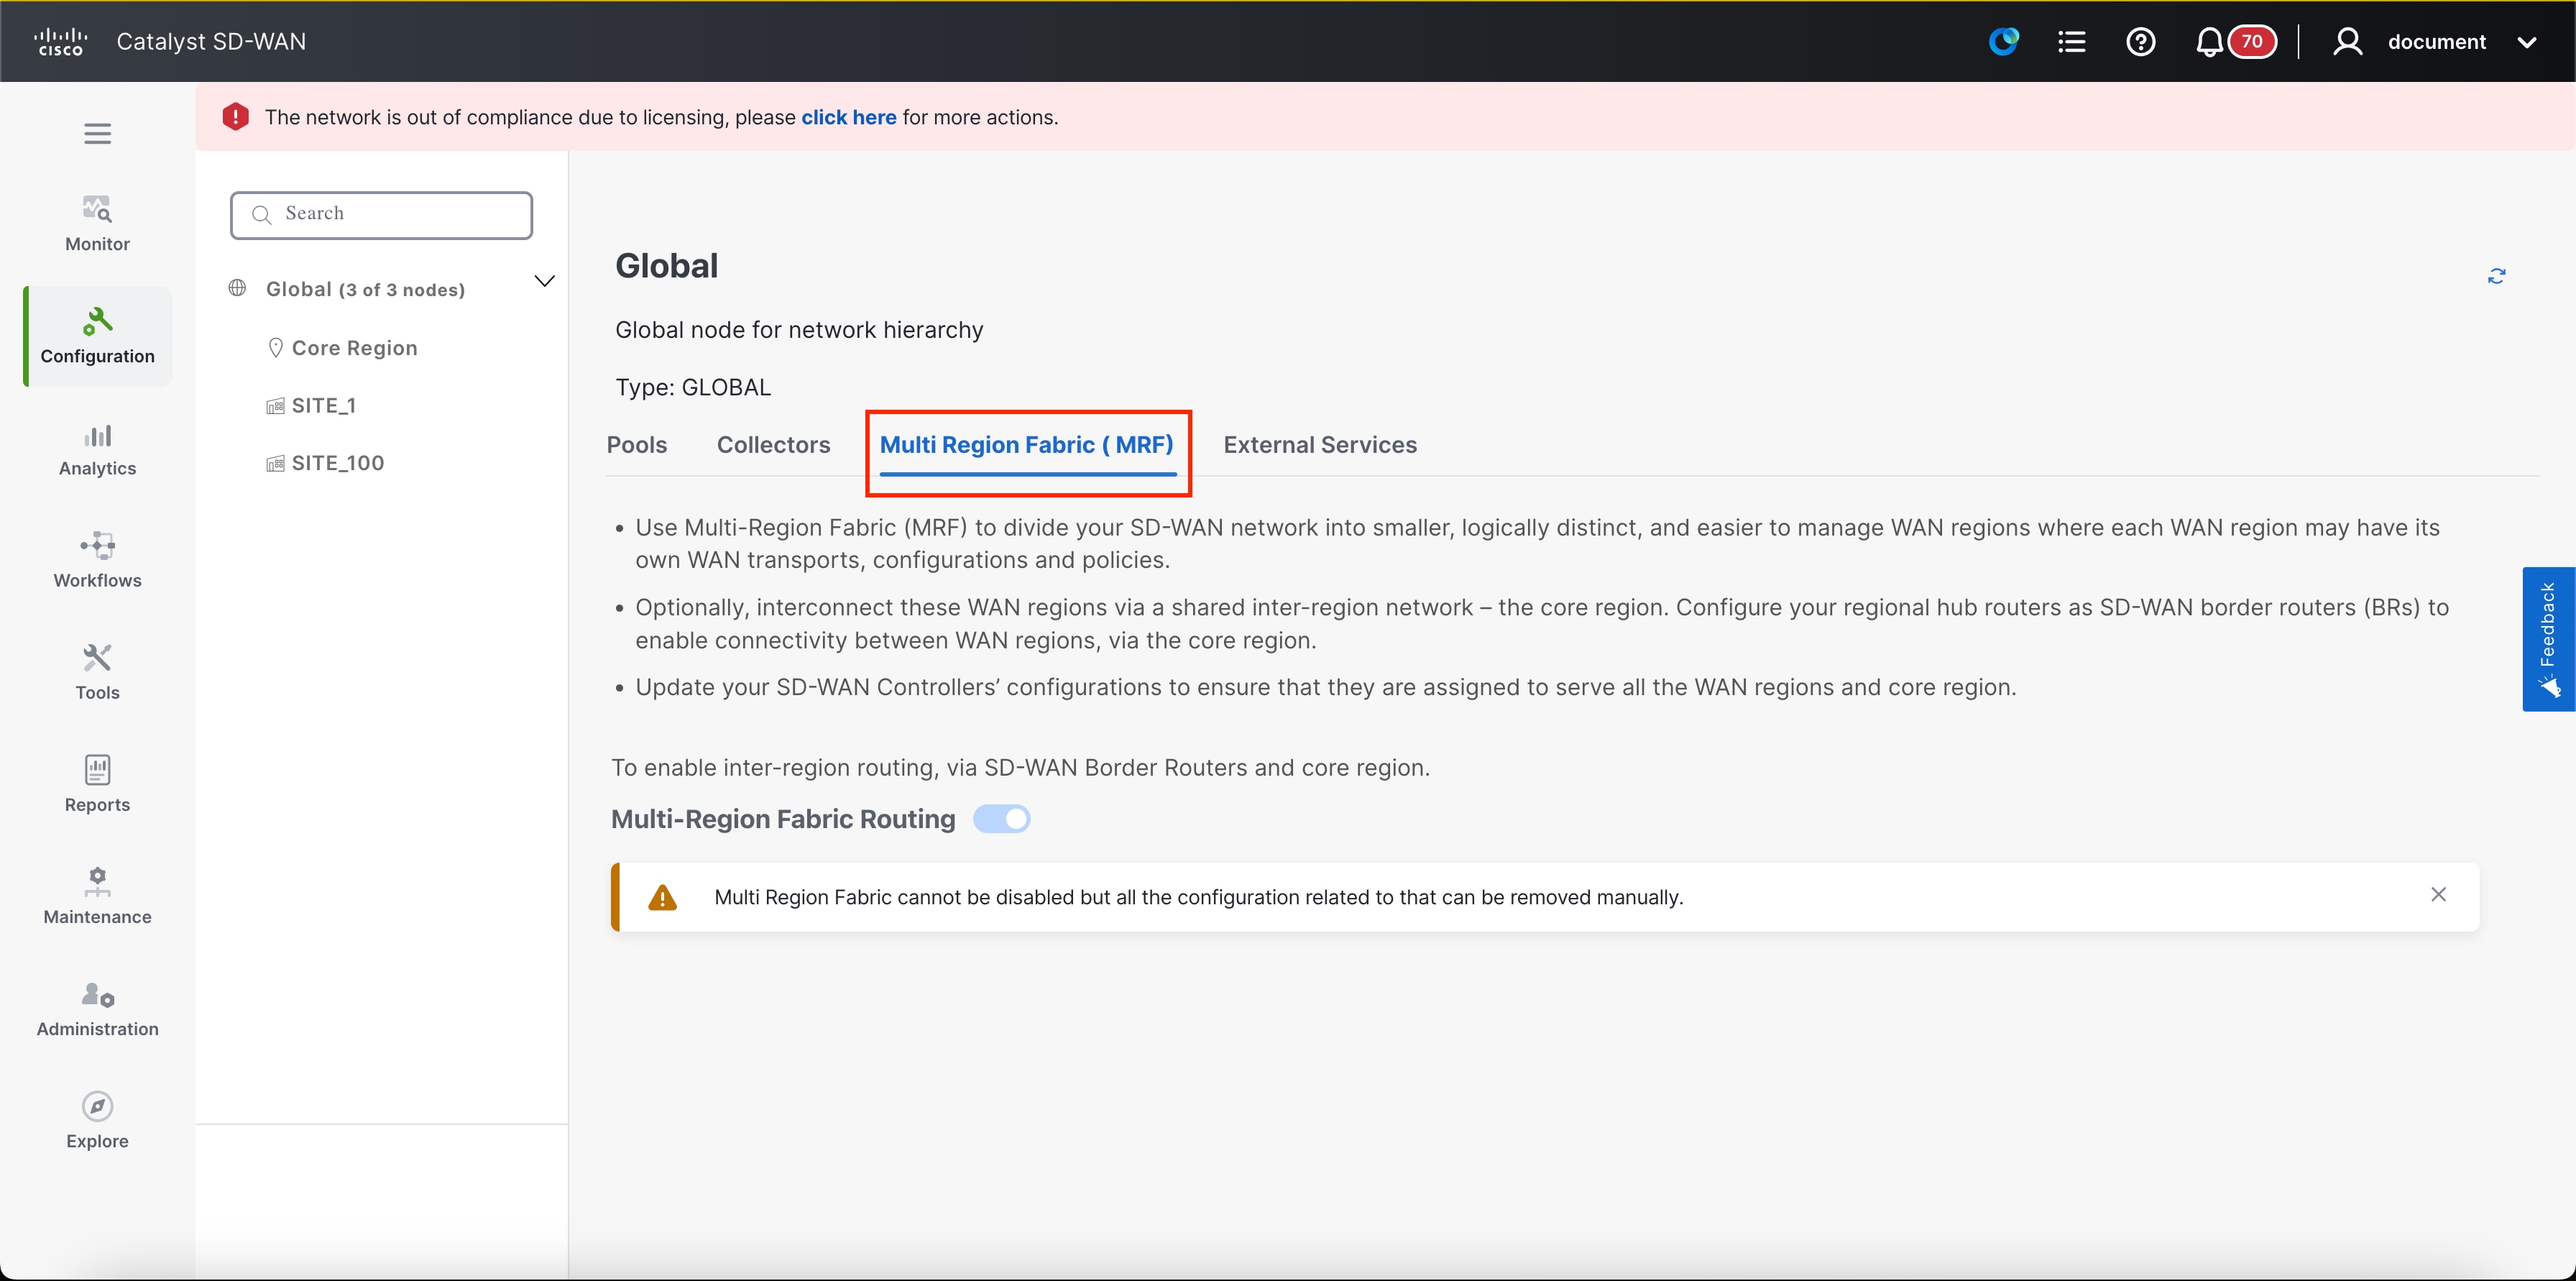Open the help question mark icon
The height and width of the screenshot is (1281, 2576).
tap(2140, 41)
